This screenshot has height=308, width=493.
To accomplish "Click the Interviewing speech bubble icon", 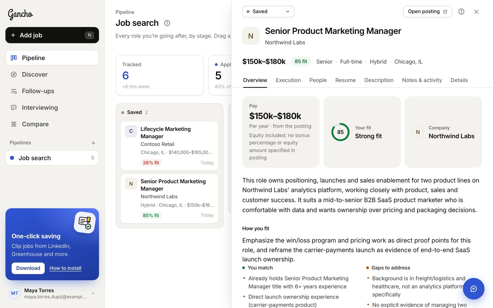I will tap(14, 108).
